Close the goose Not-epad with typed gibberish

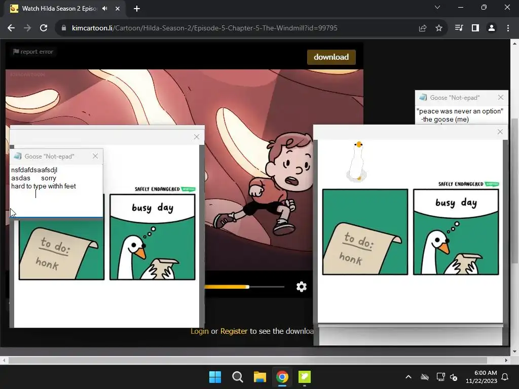click(x=95, y=156)
